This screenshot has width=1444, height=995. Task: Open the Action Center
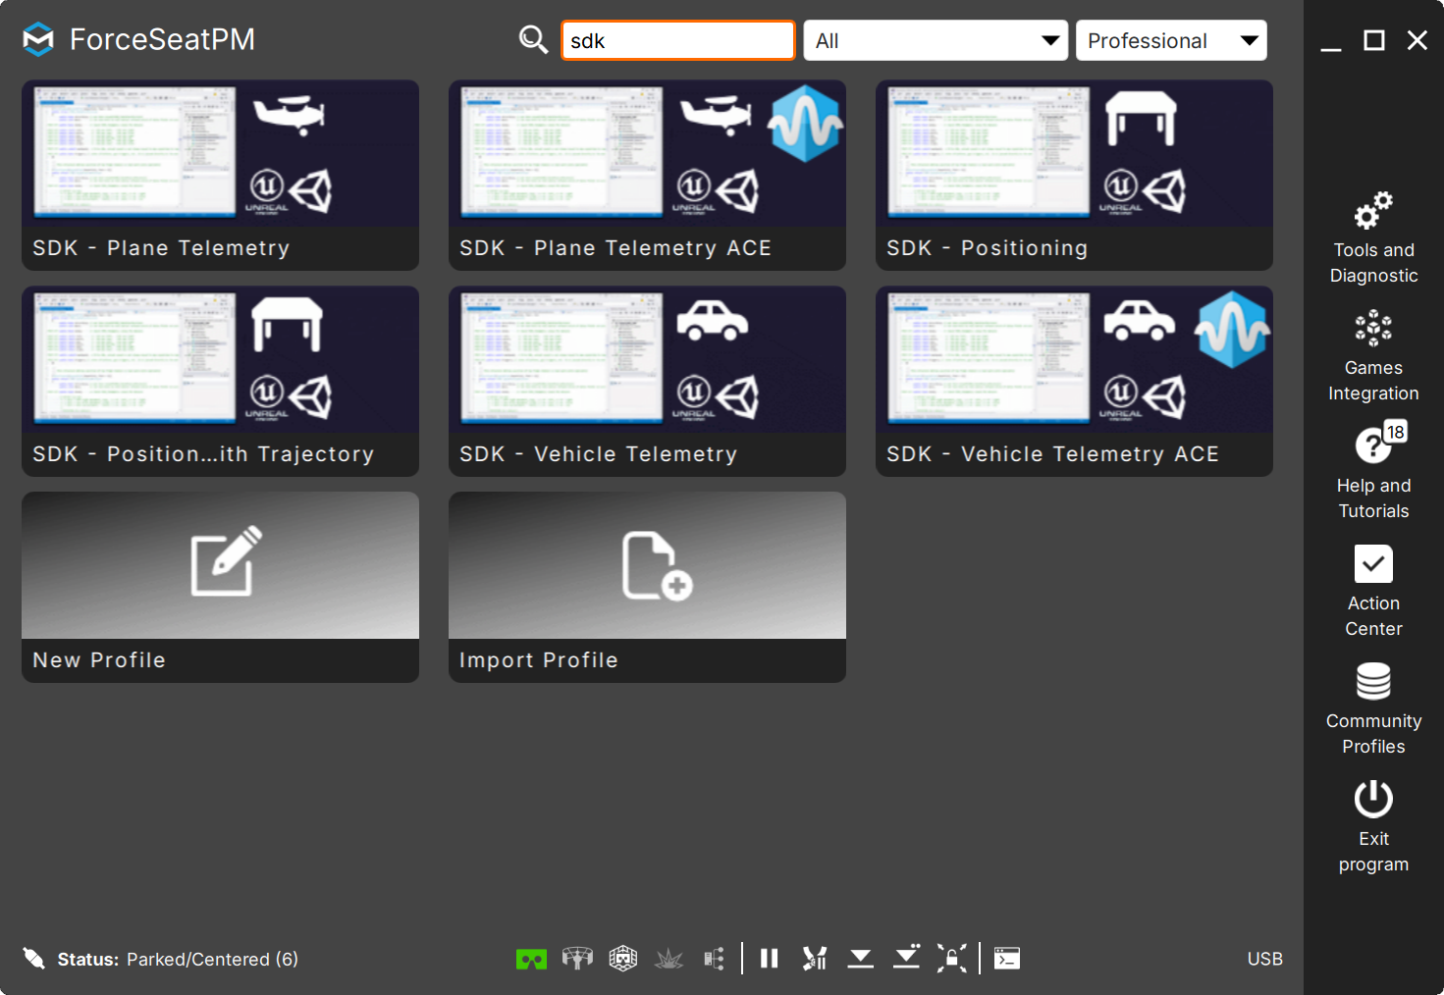[x=1373, y=592]
